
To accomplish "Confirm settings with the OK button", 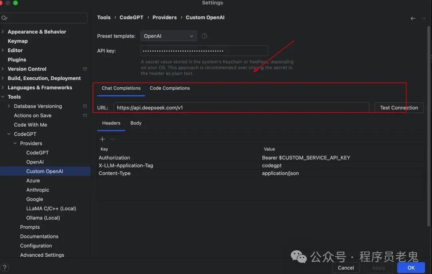I will [411, 268].
